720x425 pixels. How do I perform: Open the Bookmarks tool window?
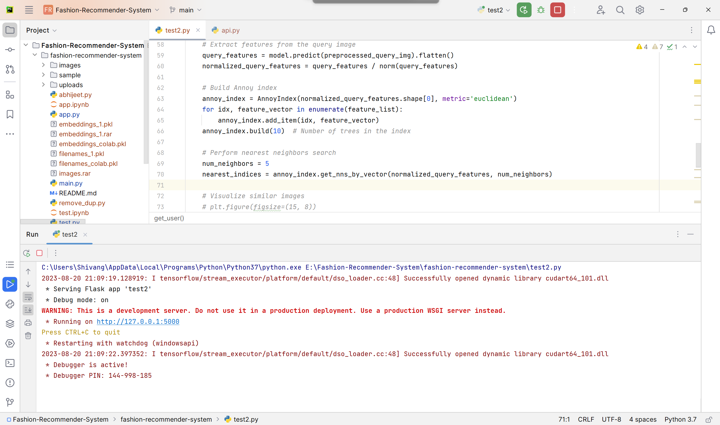click(x=10, y=114)
